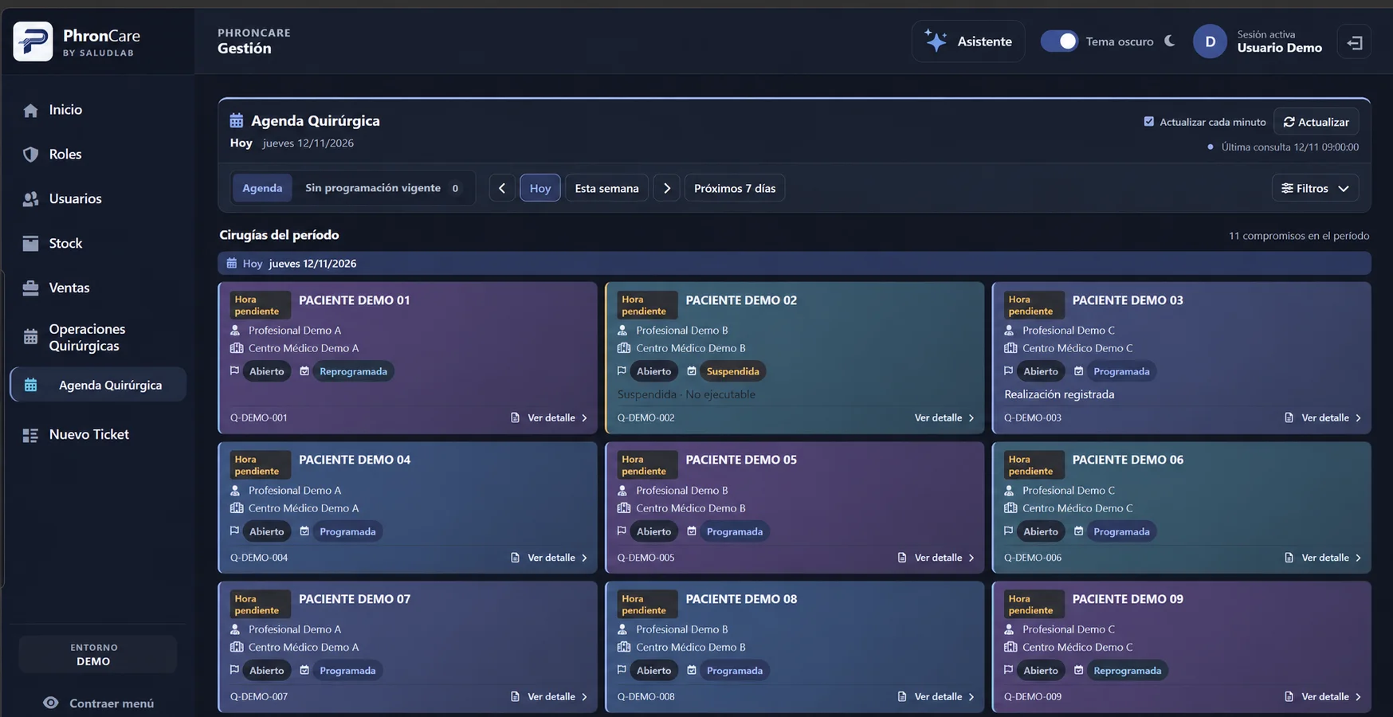The height and width of the screenshot is (717, 1393).
Task: Click the Operaciones Quirúrgicas calendar icon
Action: 30,337
